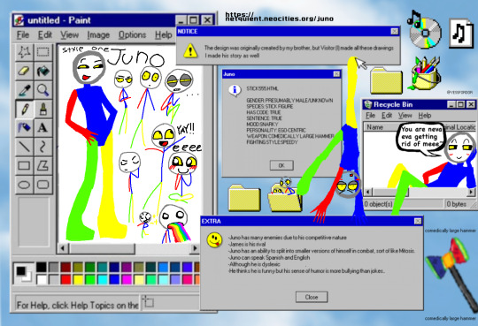This screenshot has height=326, width=478.
Task: Click the '0 bytes' status bar text
Action: pos(457,204)
